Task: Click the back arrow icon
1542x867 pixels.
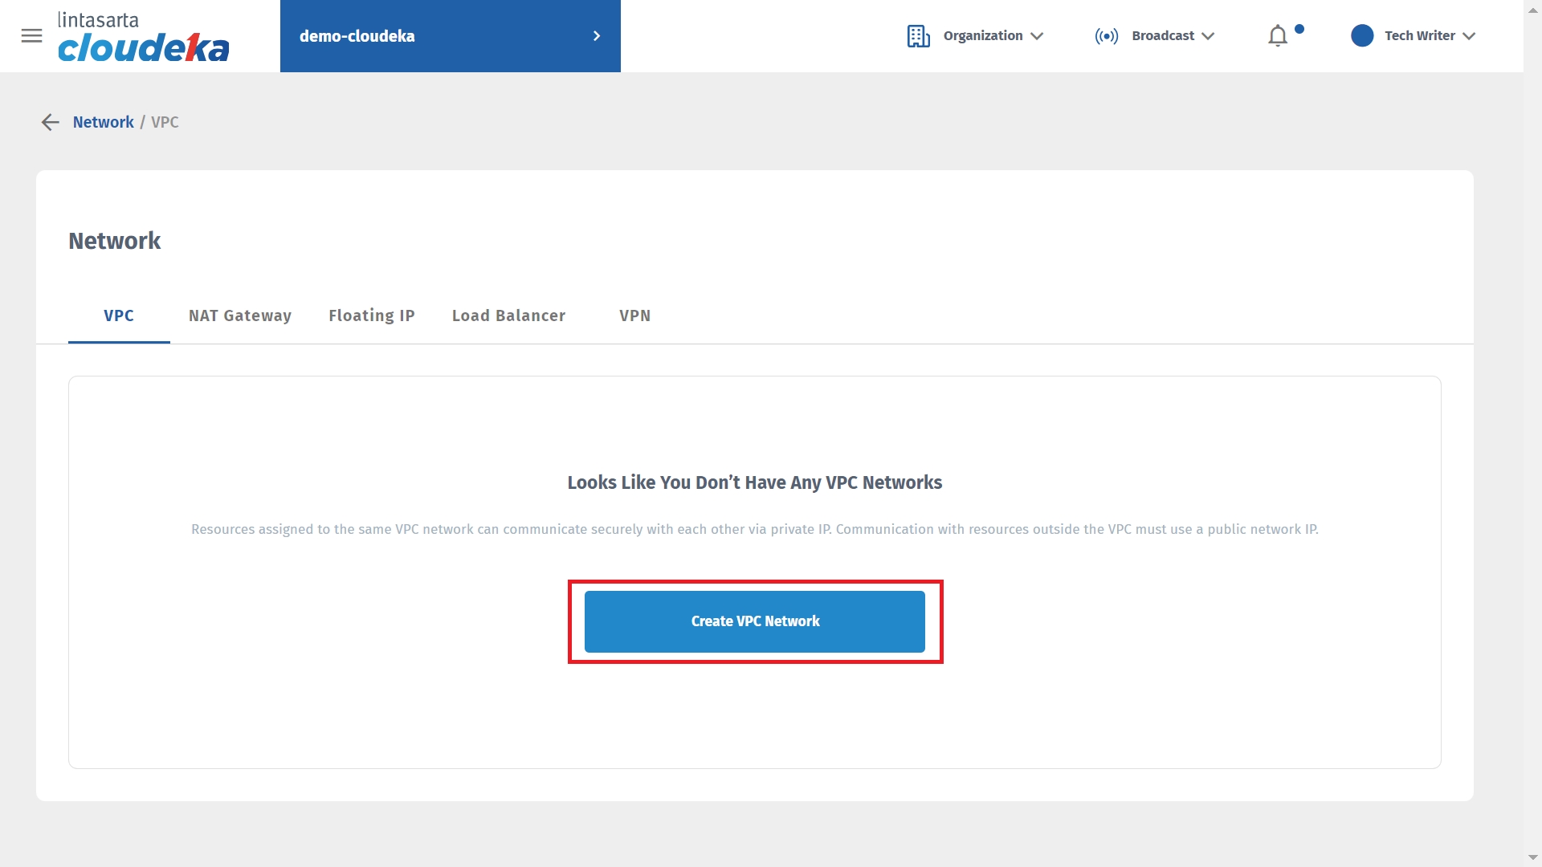Action: pos(50,122)
